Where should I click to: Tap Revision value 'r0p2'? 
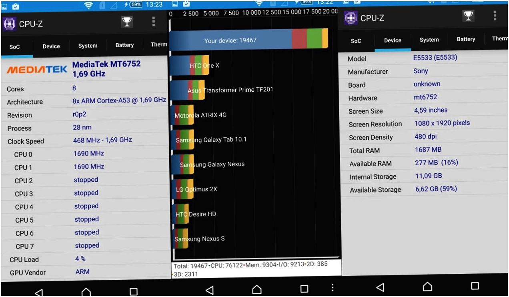pos(80,114)
